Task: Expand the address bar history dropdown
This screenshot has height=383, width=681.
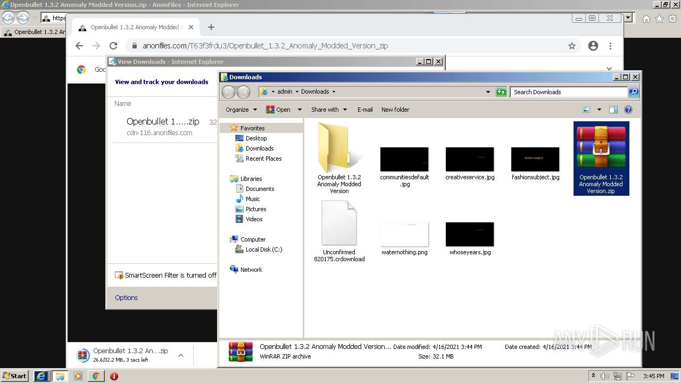Action: pyautogui.click(x=488, y=92)
